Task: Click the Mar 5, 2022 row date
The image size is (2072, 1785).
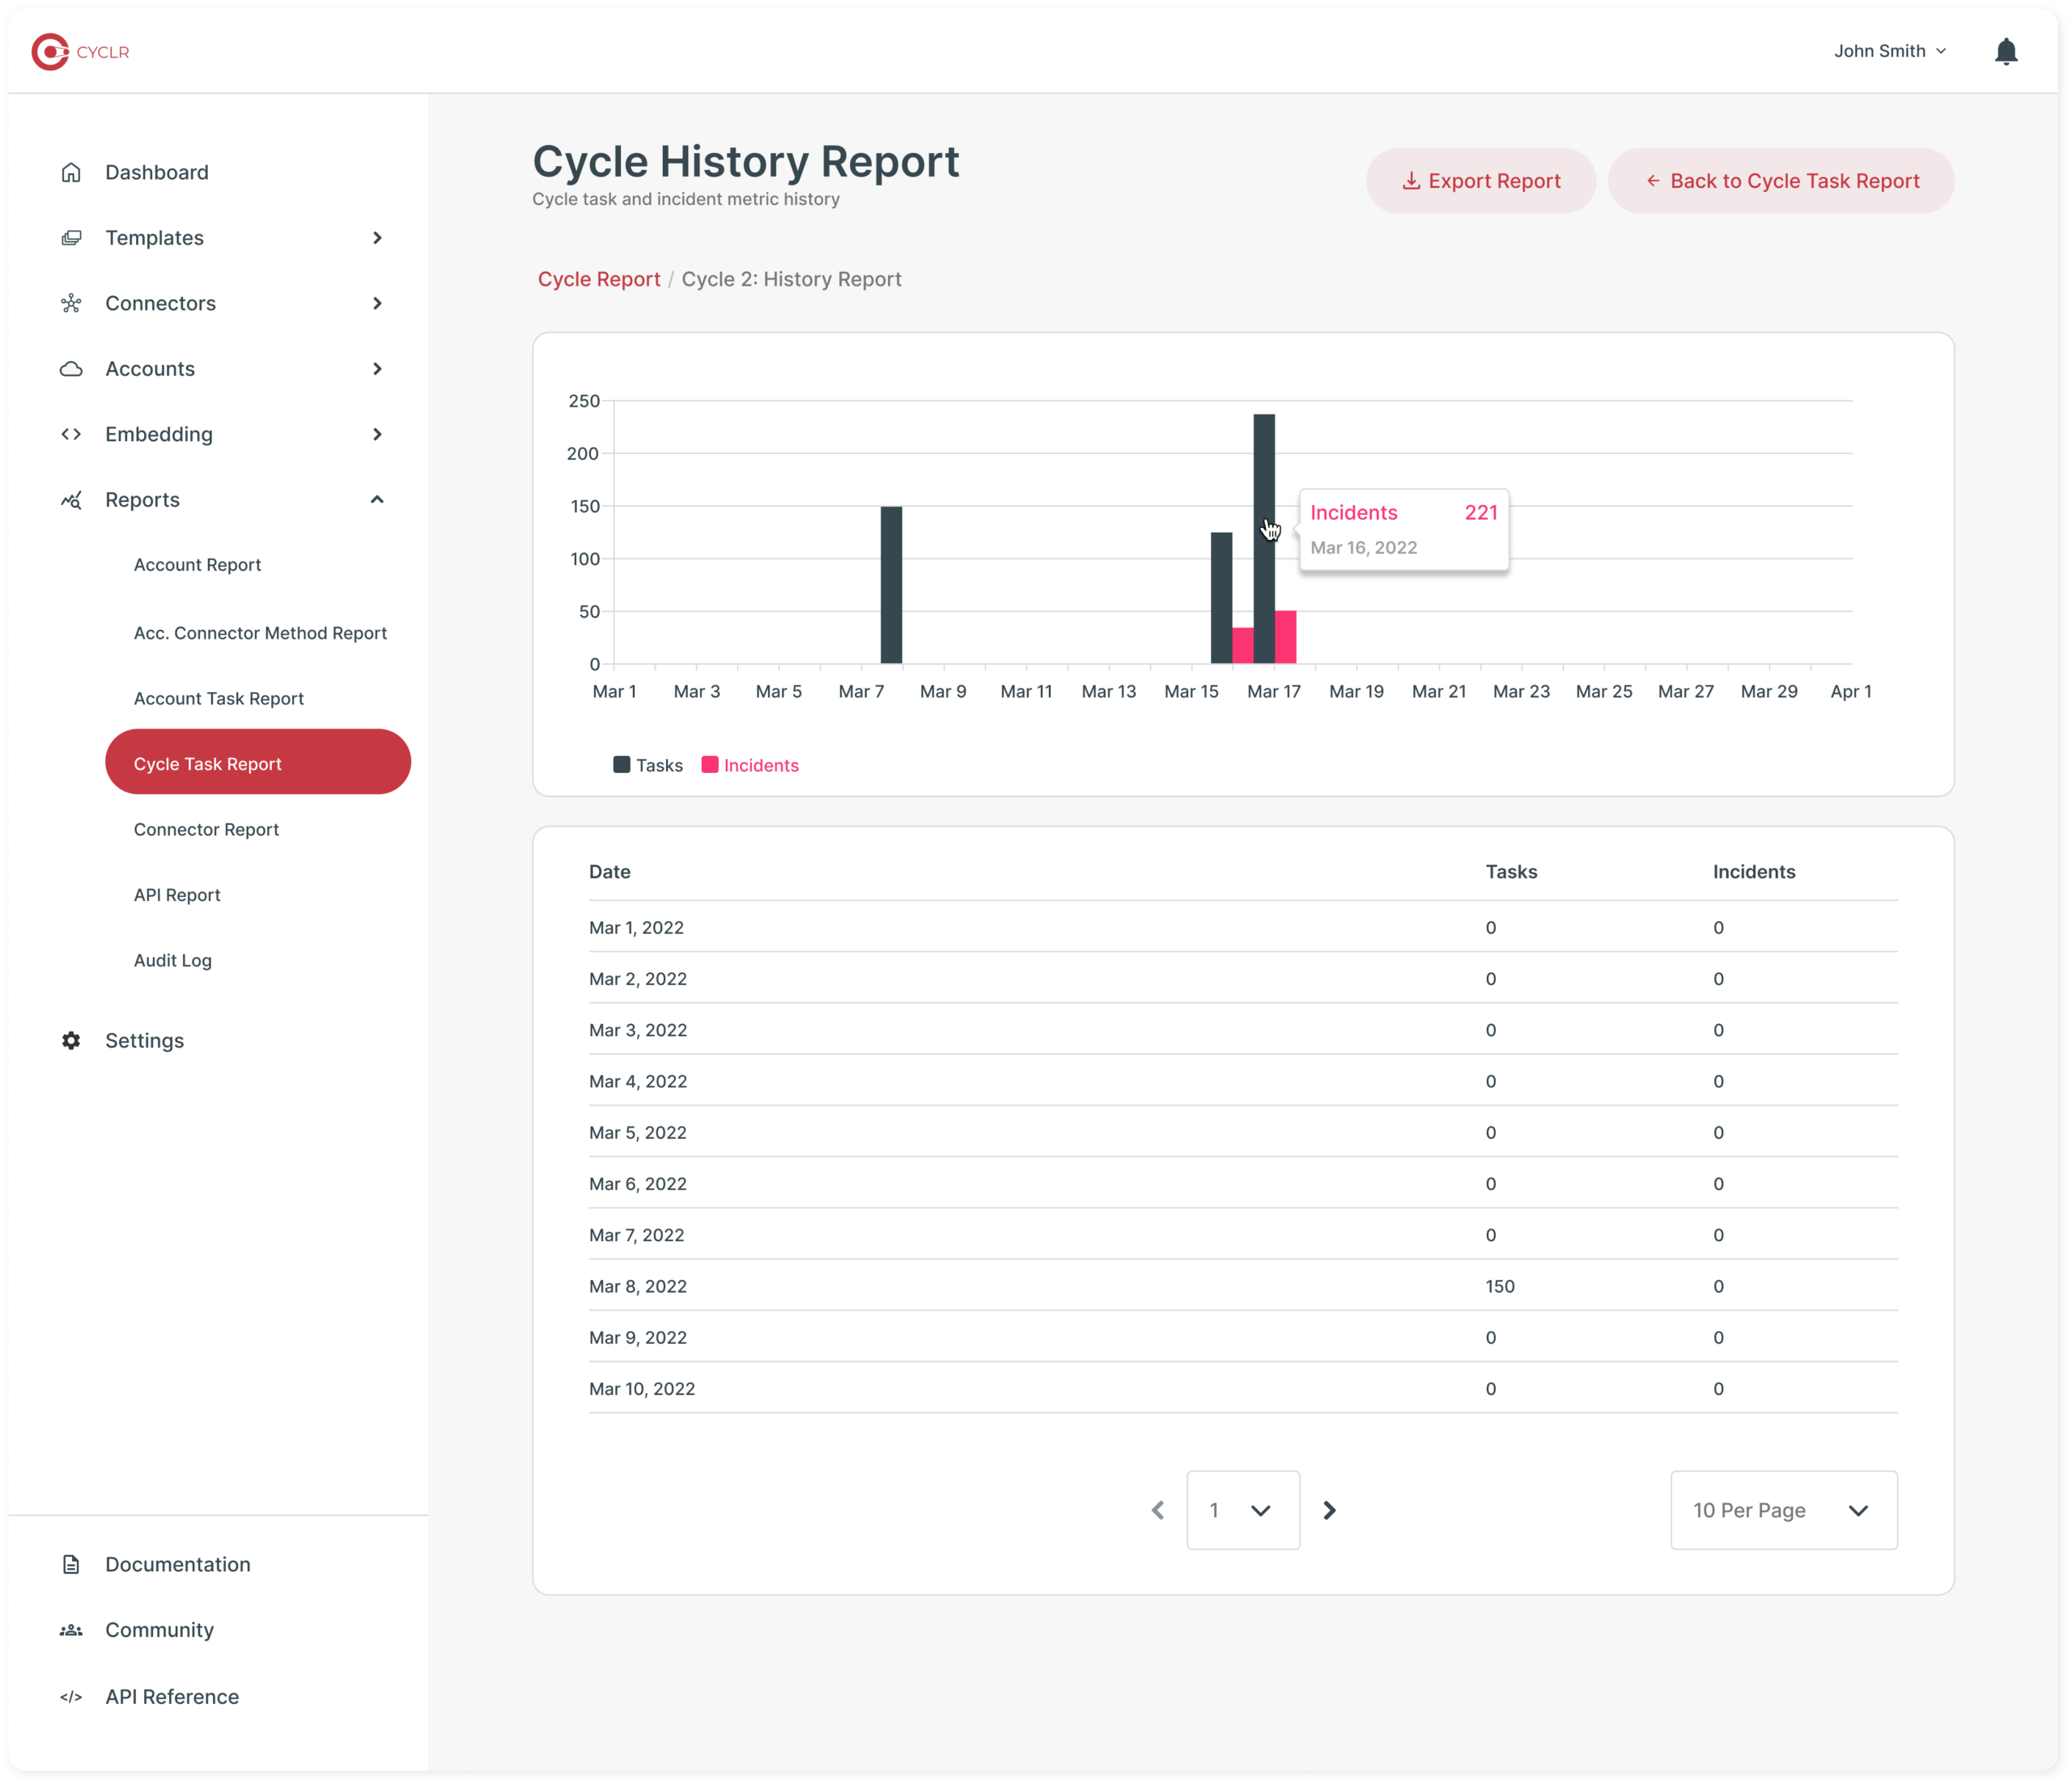Action: point(638,1132)
